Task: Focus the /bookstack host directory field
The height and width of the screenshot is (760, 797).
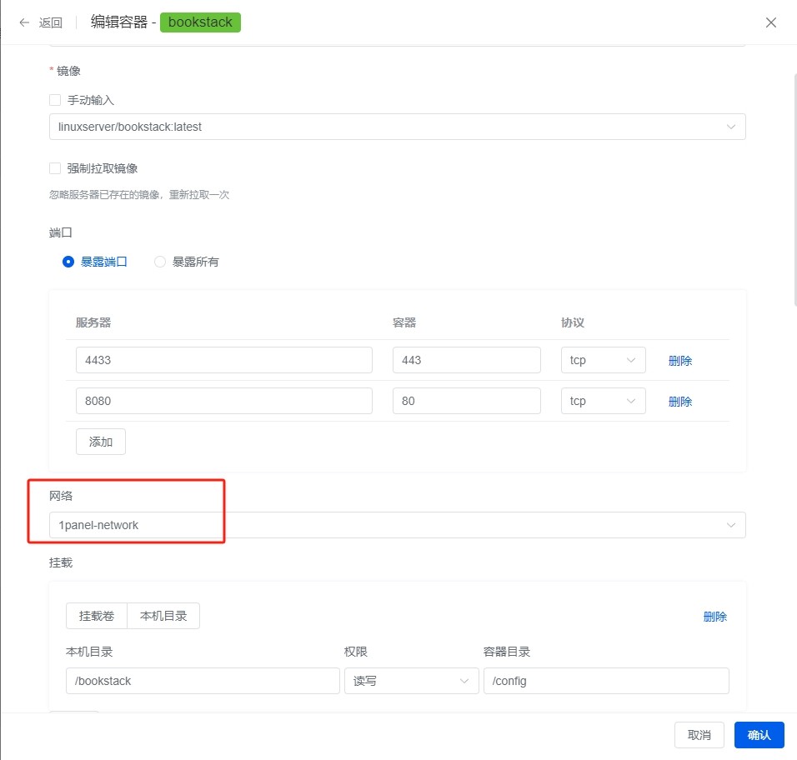Action: 203,681
